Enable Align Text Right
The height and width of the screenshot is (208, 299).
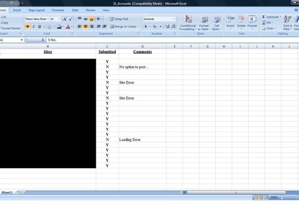[92, 26]
